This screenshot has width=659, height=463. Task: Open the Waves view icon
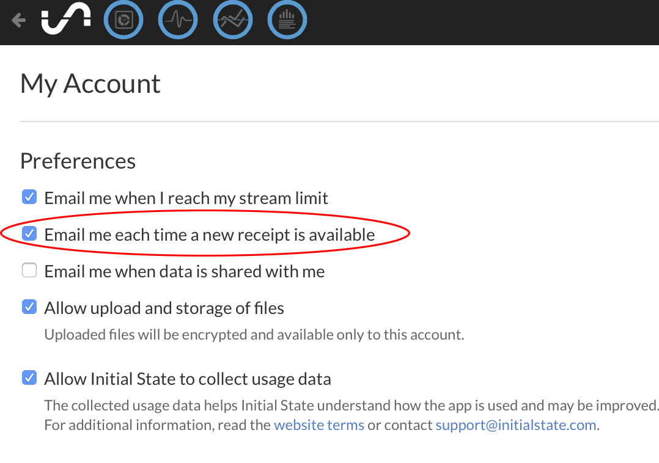[x=178, y=21]
